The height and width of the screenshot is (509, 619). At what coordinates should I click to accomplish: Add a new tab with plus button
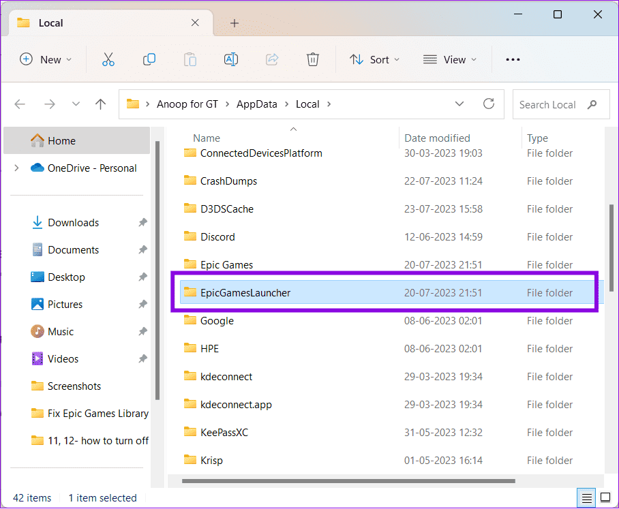tap(235, 23)
